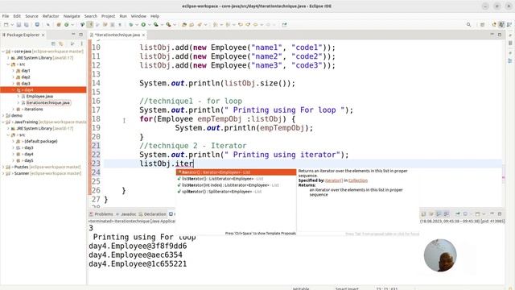Collapse the selected day4 package

coord(14,90)
